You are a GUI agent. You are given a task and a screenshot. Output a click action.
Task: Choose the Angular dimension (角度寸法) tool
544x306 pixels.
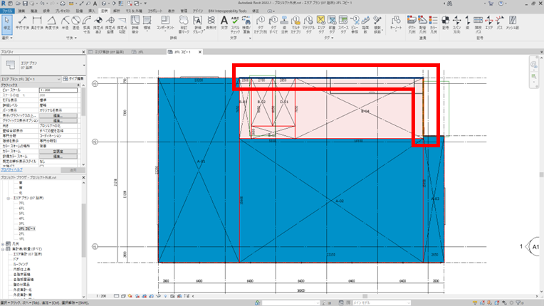coord(51,23)
